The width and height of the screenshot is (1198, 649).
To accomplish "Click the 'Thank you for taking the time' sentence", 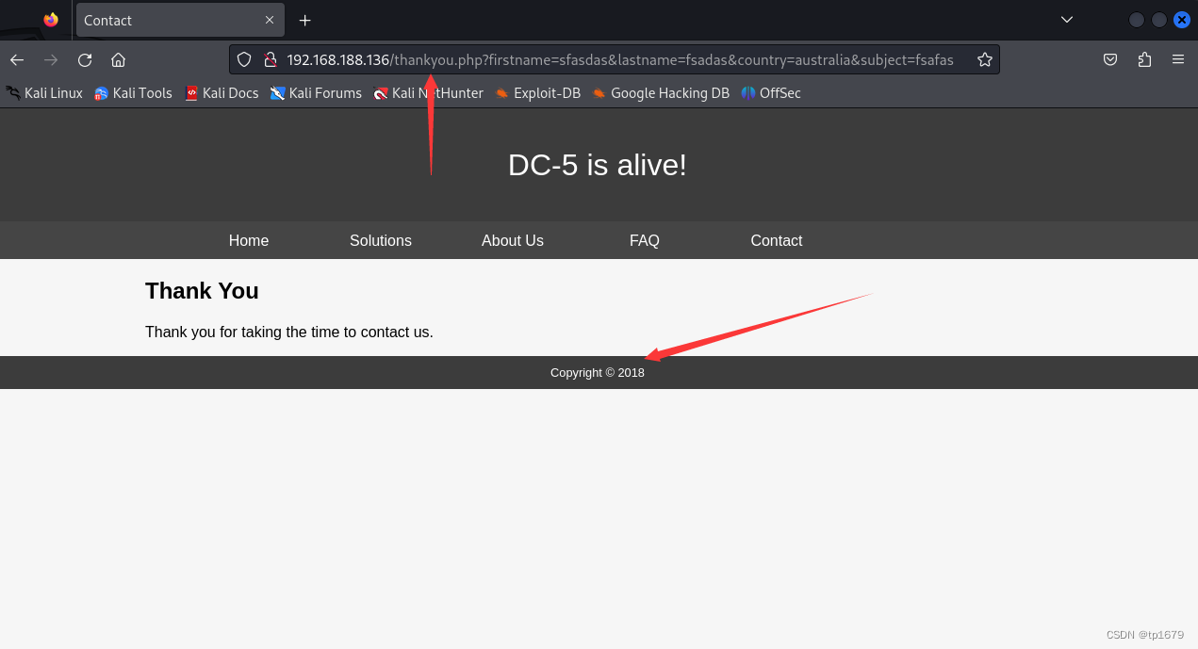I will (289, 333).
